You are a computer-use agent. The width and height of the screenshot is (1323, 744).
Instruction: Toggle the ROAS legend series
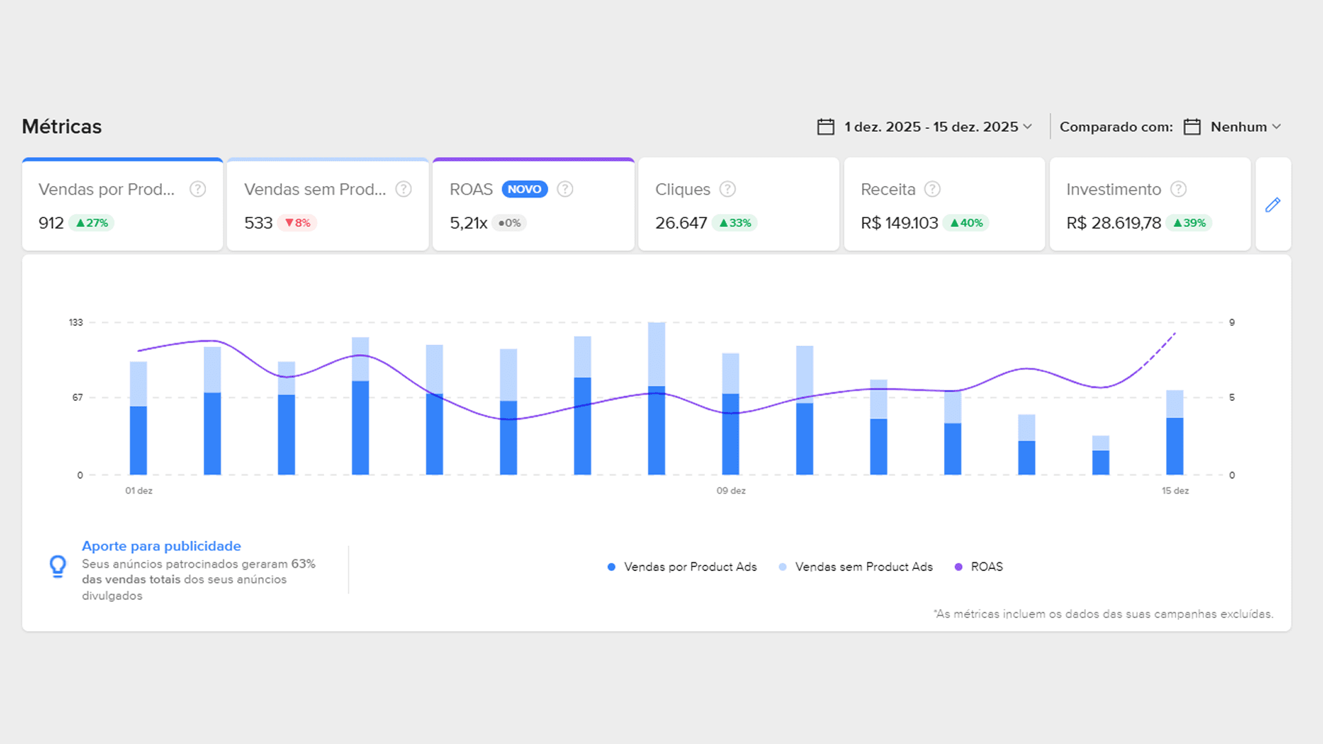click(979, 567)
